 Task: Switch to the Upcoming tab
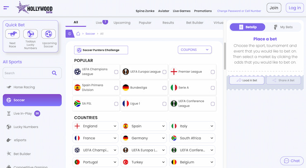(x=122, y=23)
